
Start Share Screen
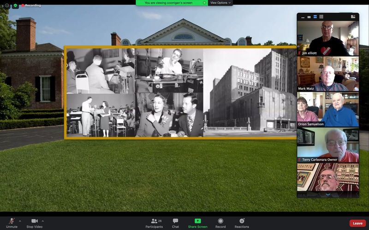[198, 223]
